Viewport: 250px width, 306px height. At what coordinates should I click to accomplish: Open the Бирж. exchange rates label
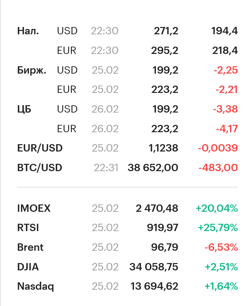pos(32,70)
